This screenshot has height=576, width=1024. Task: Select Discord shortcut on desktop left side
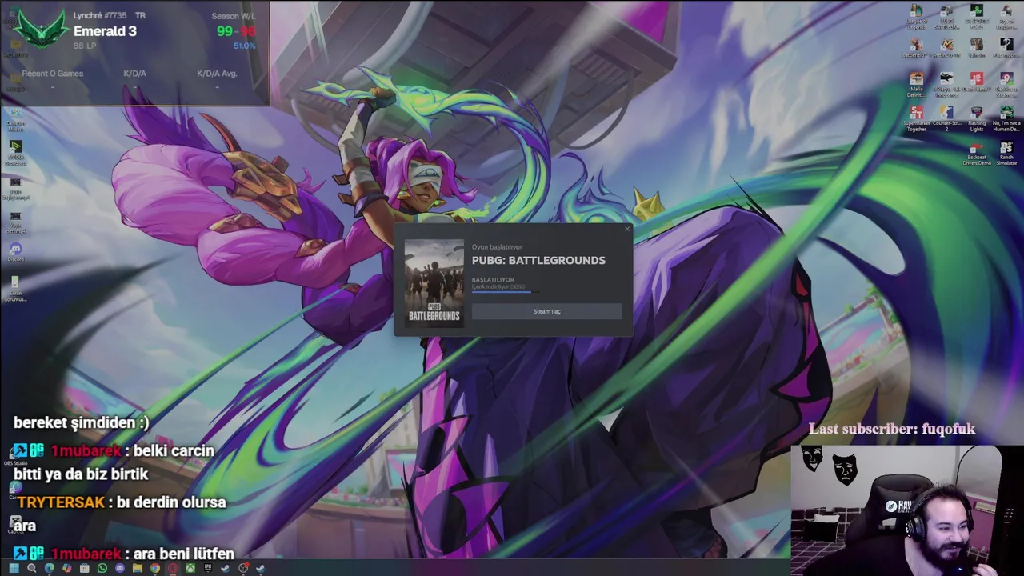pos(15,253)
